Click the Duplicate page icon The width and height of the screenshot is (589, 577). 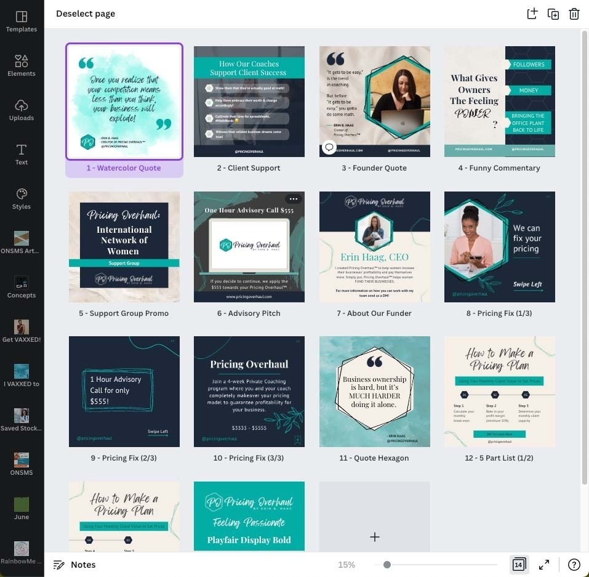(x=553, y=14)
